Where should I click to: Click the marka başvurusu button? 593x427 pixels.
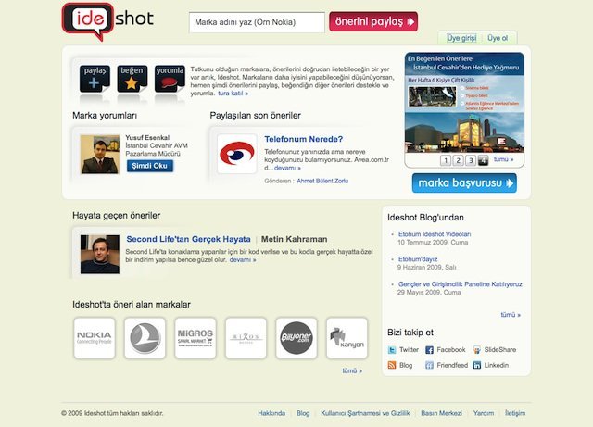coord(464,183)
